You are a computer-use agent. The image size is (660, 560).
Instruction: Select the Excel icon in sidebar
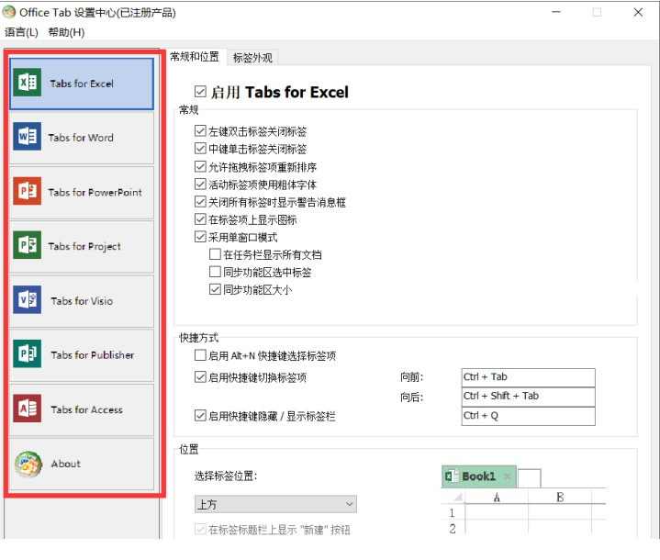point(27,83)
